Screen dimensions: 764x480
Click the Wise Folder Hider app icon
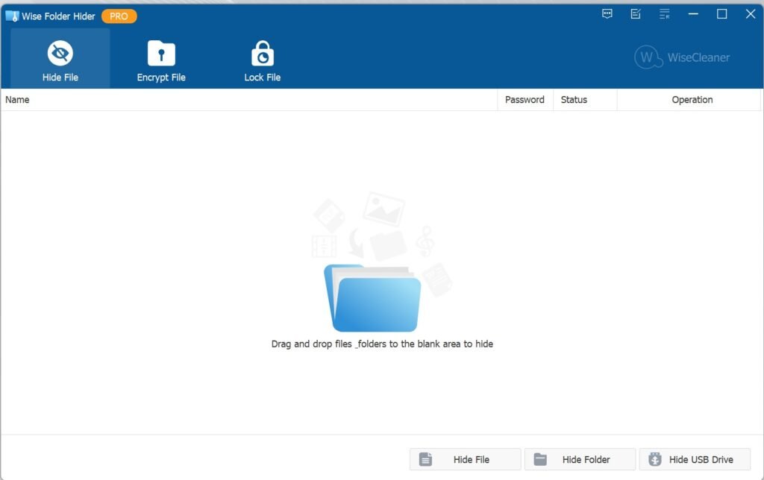coord(12,16)
